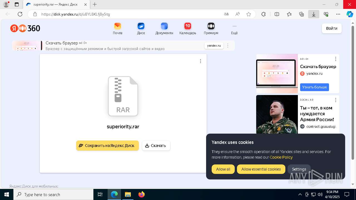This screenshot has width=356, height=200.
Task: Open Календарь service
Action: pos(188,29)
